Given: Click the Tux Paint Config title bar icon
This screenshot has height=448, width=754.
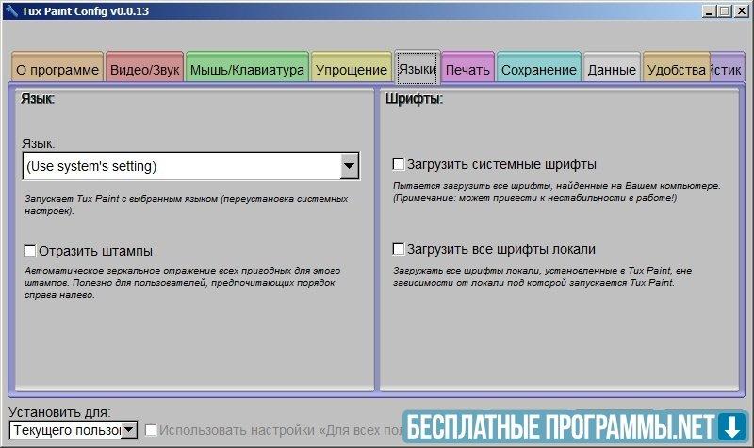Looking at the screenshot, I should click(9, 11).
